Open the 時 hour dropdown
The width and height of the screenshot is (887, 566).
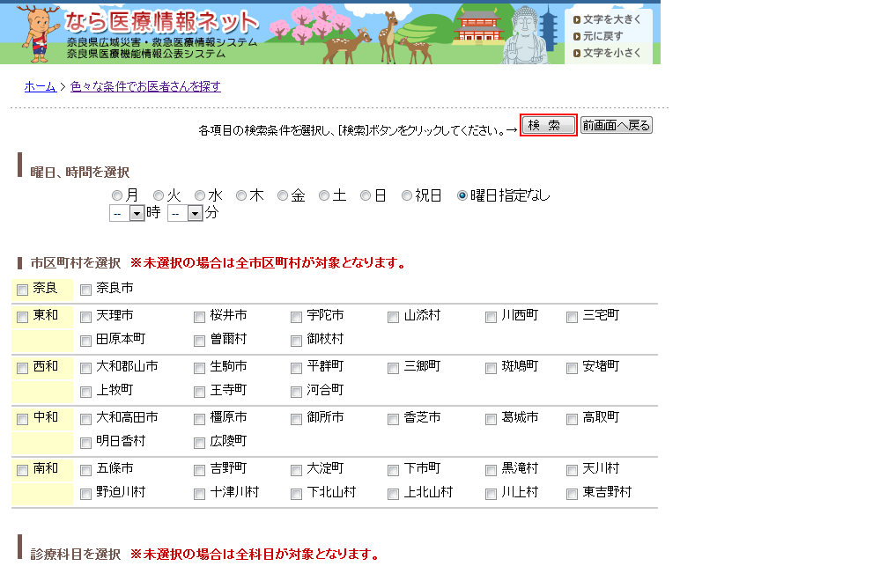[x=127, y=213]
